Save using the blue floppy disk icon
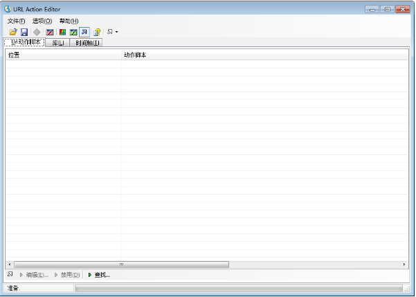The width and height of the screenshot is (416, 297). point(24,32)
